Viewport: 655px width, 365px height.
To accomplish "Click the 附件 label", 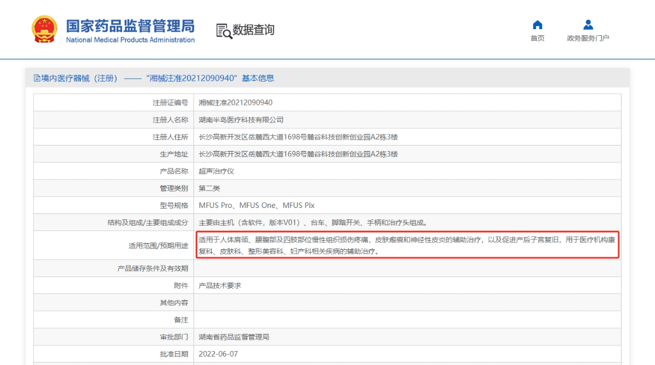I will click(x=181, y=286).
